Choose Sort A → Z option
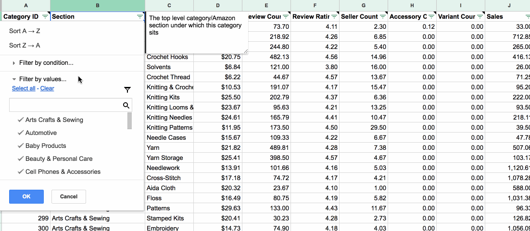Viewport: 530px width, 231px height. [25, 31]
